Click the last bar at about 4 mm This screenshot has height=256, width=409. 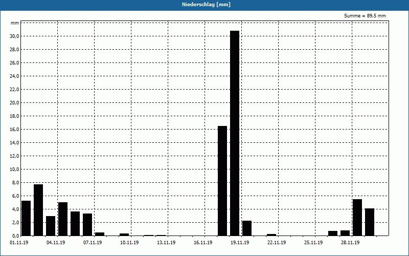(369, 222)
